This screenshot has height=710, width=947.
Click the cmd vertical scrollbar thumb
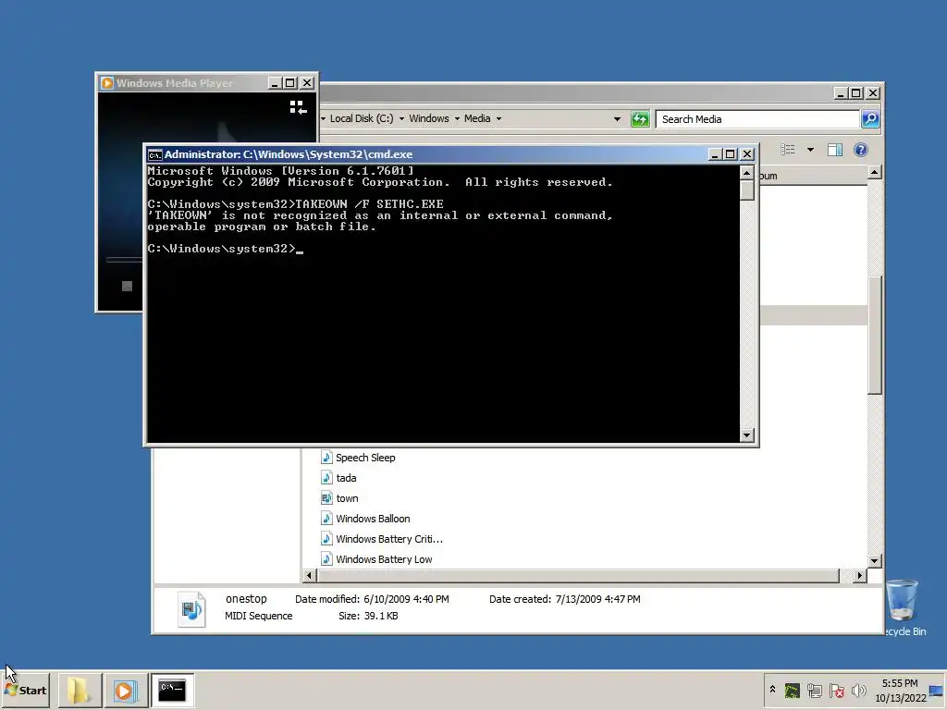[x=746, y=190]
